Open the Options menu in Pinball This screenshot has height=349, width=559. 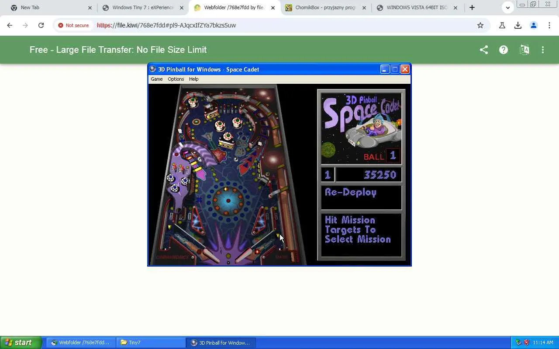[x=176, y=79]
